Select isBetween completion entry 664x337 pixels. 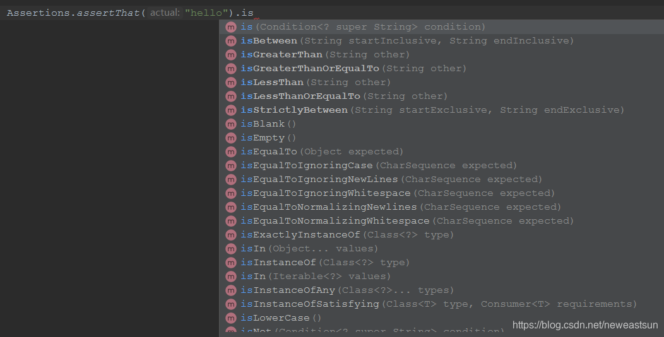[442, 41]
